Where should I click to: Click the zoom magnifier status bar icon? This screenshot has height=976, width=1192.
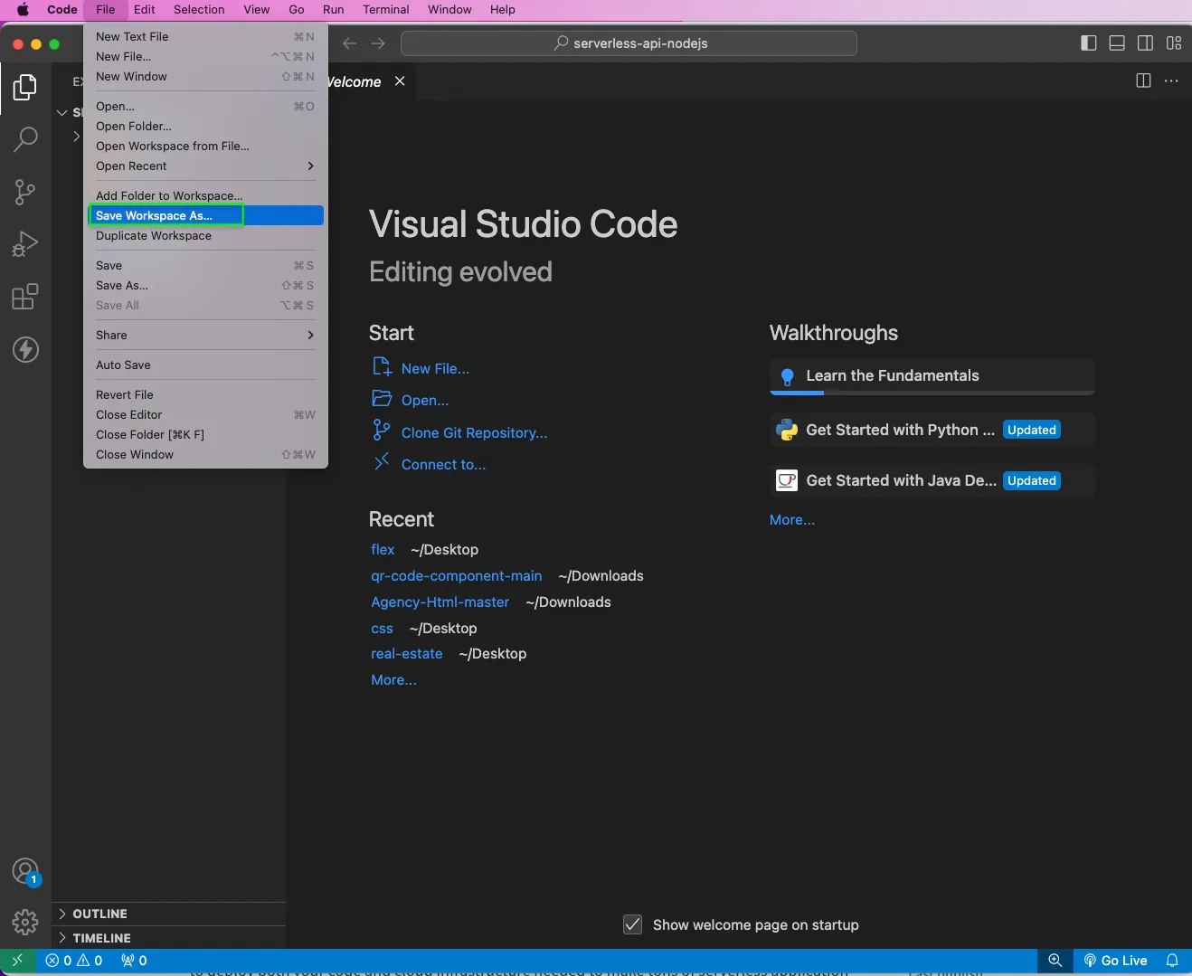[1055, 961]
